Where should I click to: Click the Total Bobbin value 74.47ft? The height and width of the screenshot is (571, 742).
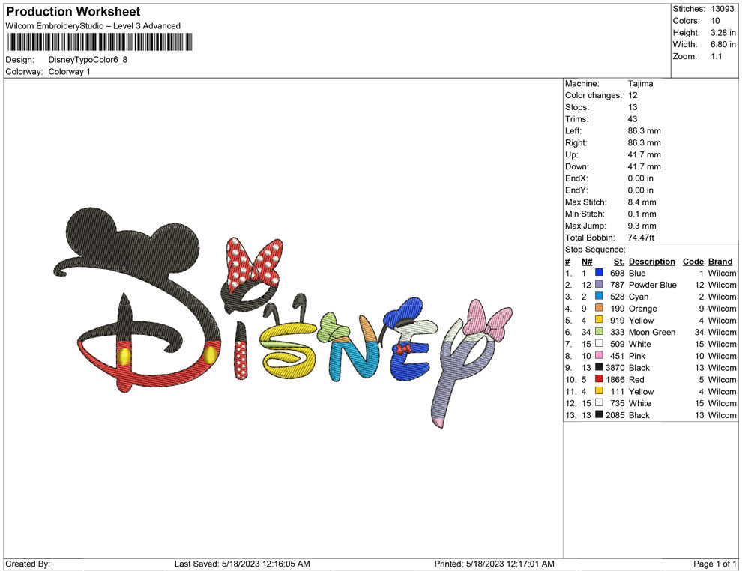coord(641,238)
